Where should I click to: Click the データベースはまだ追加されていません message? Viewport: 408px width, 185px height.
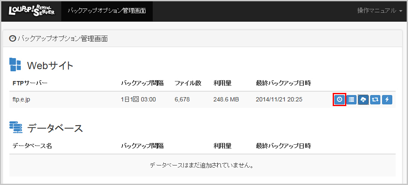202,165
